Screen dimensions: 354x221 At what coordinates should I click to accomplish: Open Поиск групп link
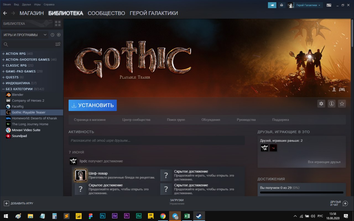click(x=176, y=120)
